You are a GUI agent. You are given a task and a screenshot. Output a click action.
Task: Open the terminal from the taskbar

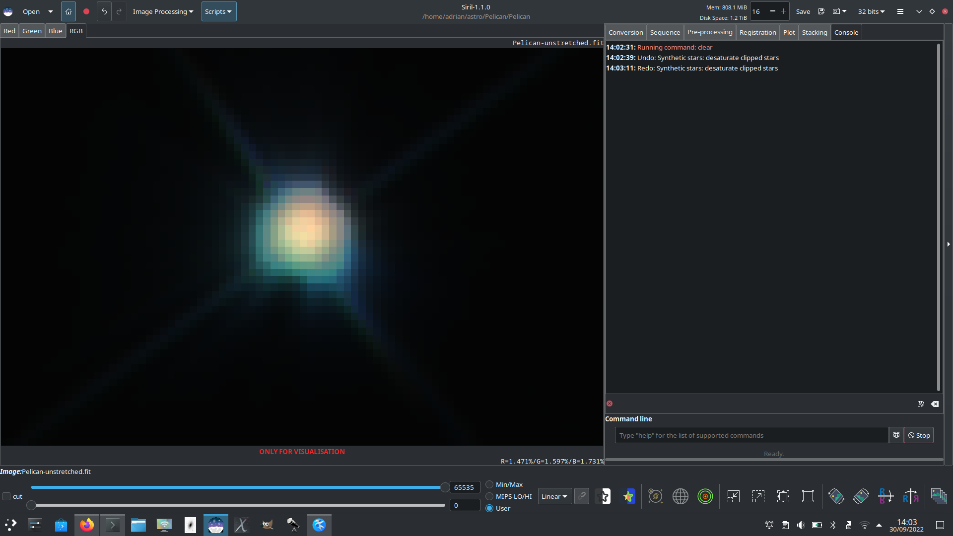(x=113, y=525)
